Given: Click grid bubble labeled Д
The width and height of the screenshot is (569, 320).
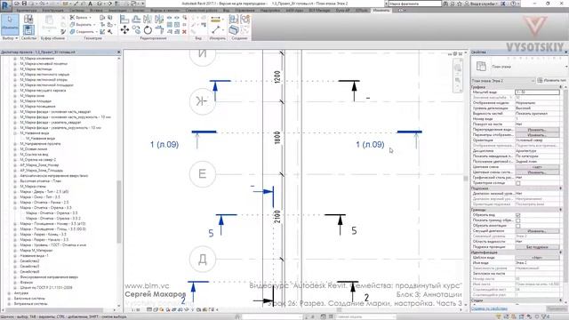Looking at the screenshot, I should pos(202,259).
